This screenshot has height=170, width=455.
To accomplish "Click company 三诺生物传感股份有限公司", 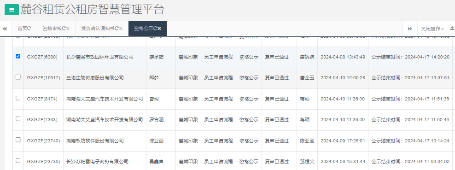I will (x=95, y=78).
